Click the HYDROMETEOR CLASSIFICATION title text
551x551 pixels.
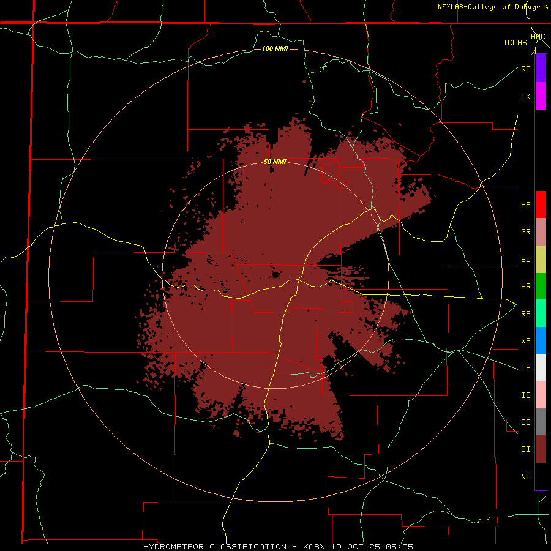click(215, 547)
